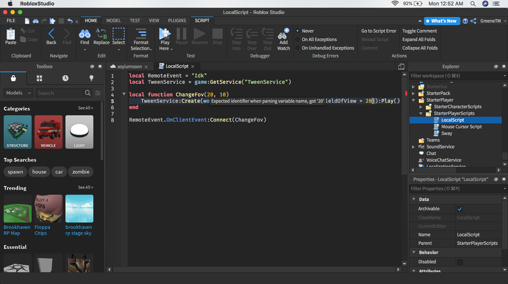Toggle the script editor split view icon

coord(401,67)
